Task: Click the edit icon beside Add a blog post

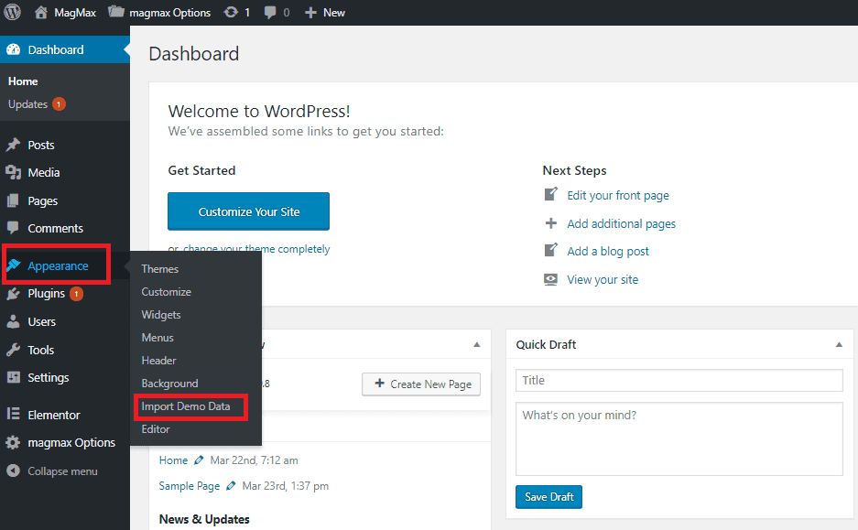Action: coord(551,250)
